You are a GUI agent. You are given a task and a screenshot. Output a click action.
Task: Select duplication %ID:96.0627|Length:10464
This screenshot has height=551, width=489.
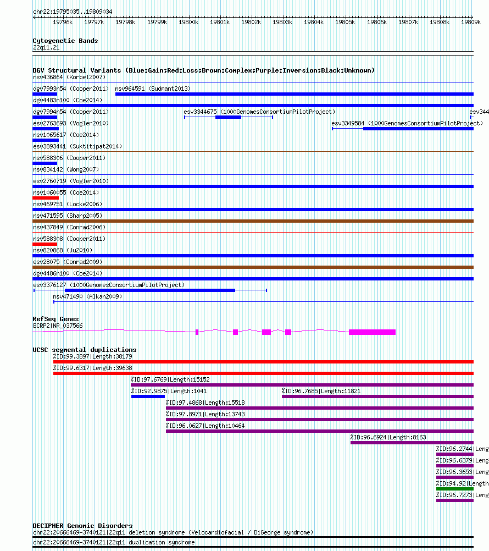(205, 426)
